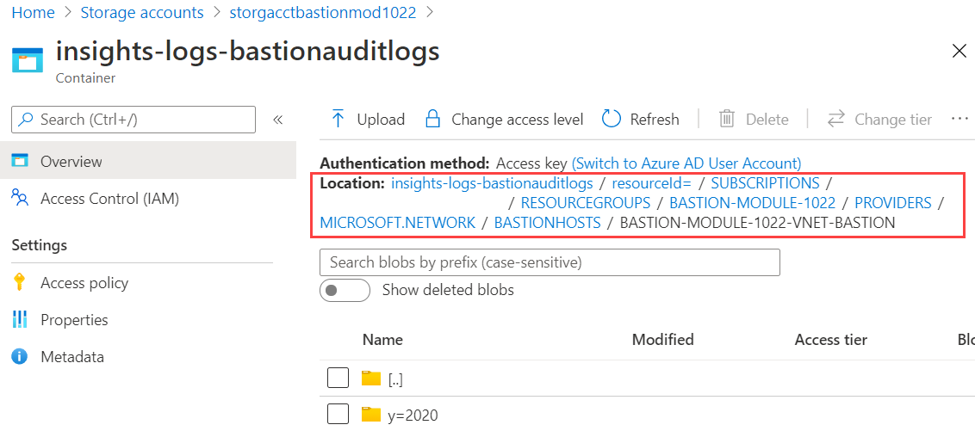This screenshot has height=431, width=975.
Task: Sort by the Modified column header
Action: (662, 340)
